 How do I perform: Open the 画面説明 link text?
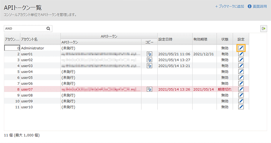point(260,6)
